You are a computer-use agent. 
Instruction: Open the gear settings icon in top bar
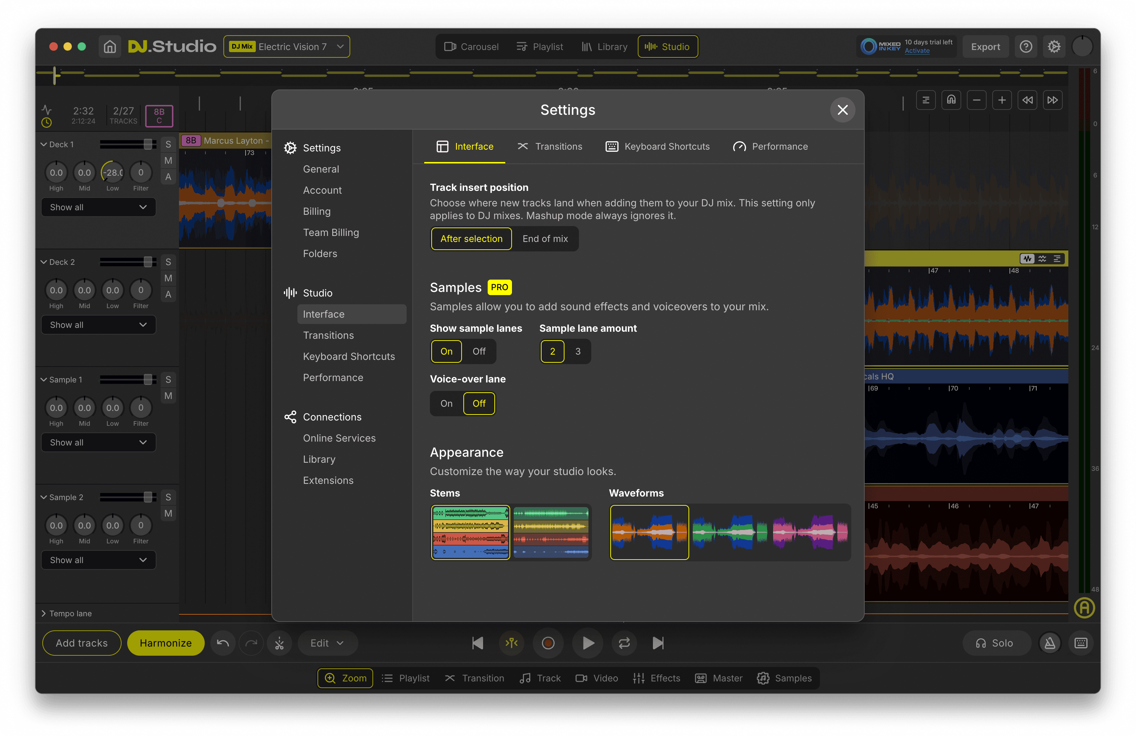click(1054, 46)
